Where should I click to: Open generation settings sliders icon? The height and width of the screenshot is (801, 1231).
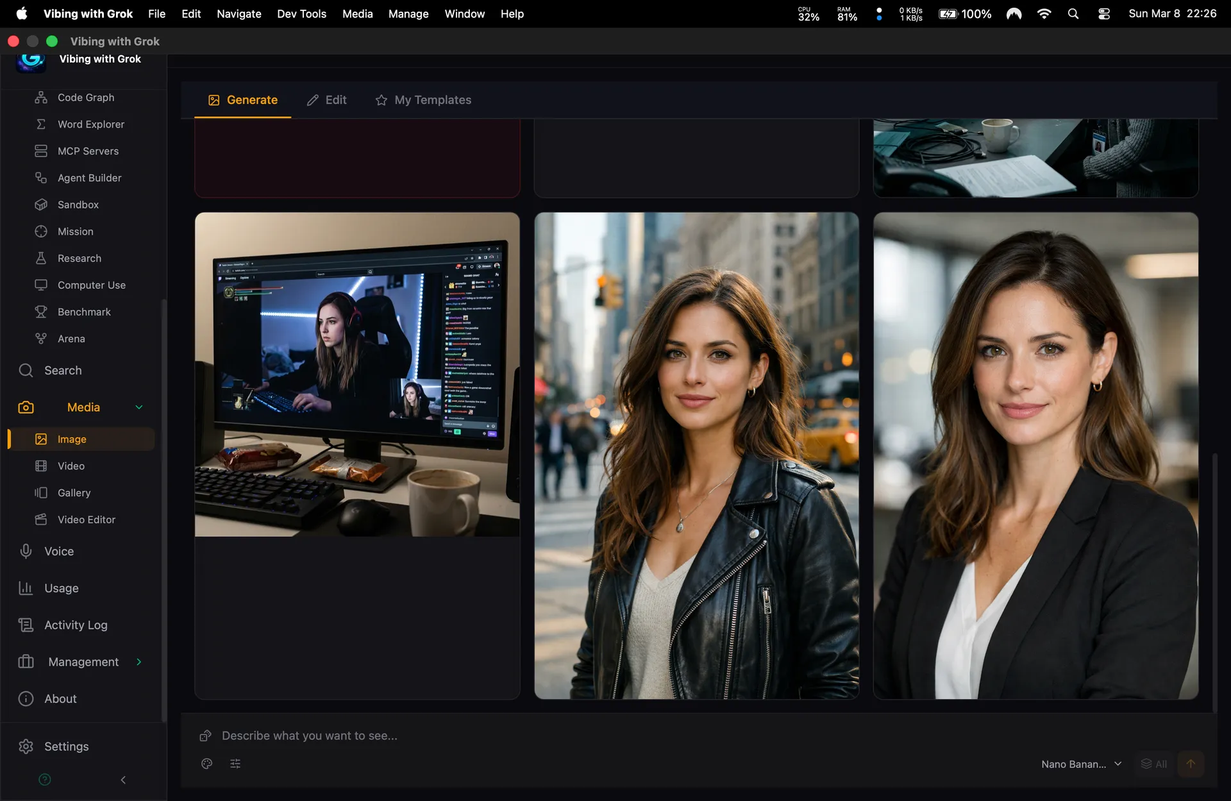[235, 764]
